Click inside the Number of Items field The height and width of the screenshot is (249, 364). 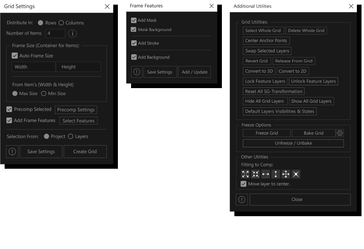[x=55, y=33]
